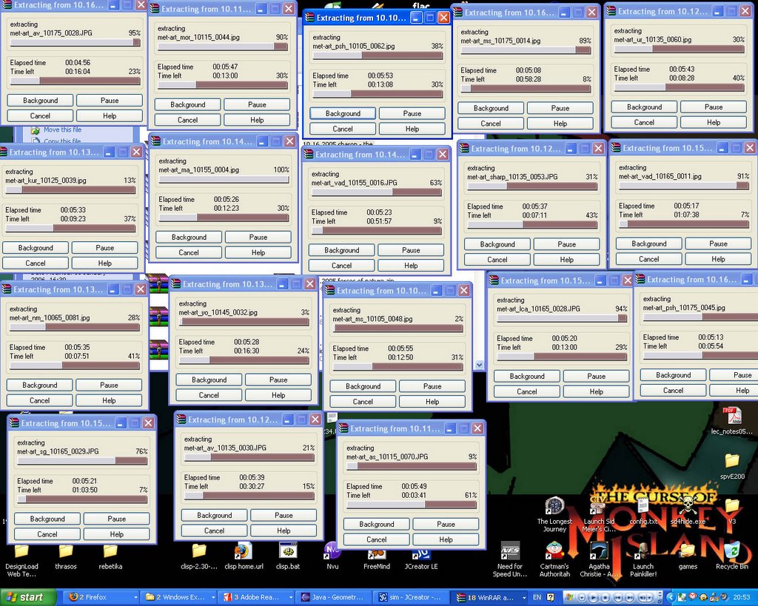This screenshot has height=606, width=758.
Task: Select Need for Speed desktop icon
Action: coord(510,559)
